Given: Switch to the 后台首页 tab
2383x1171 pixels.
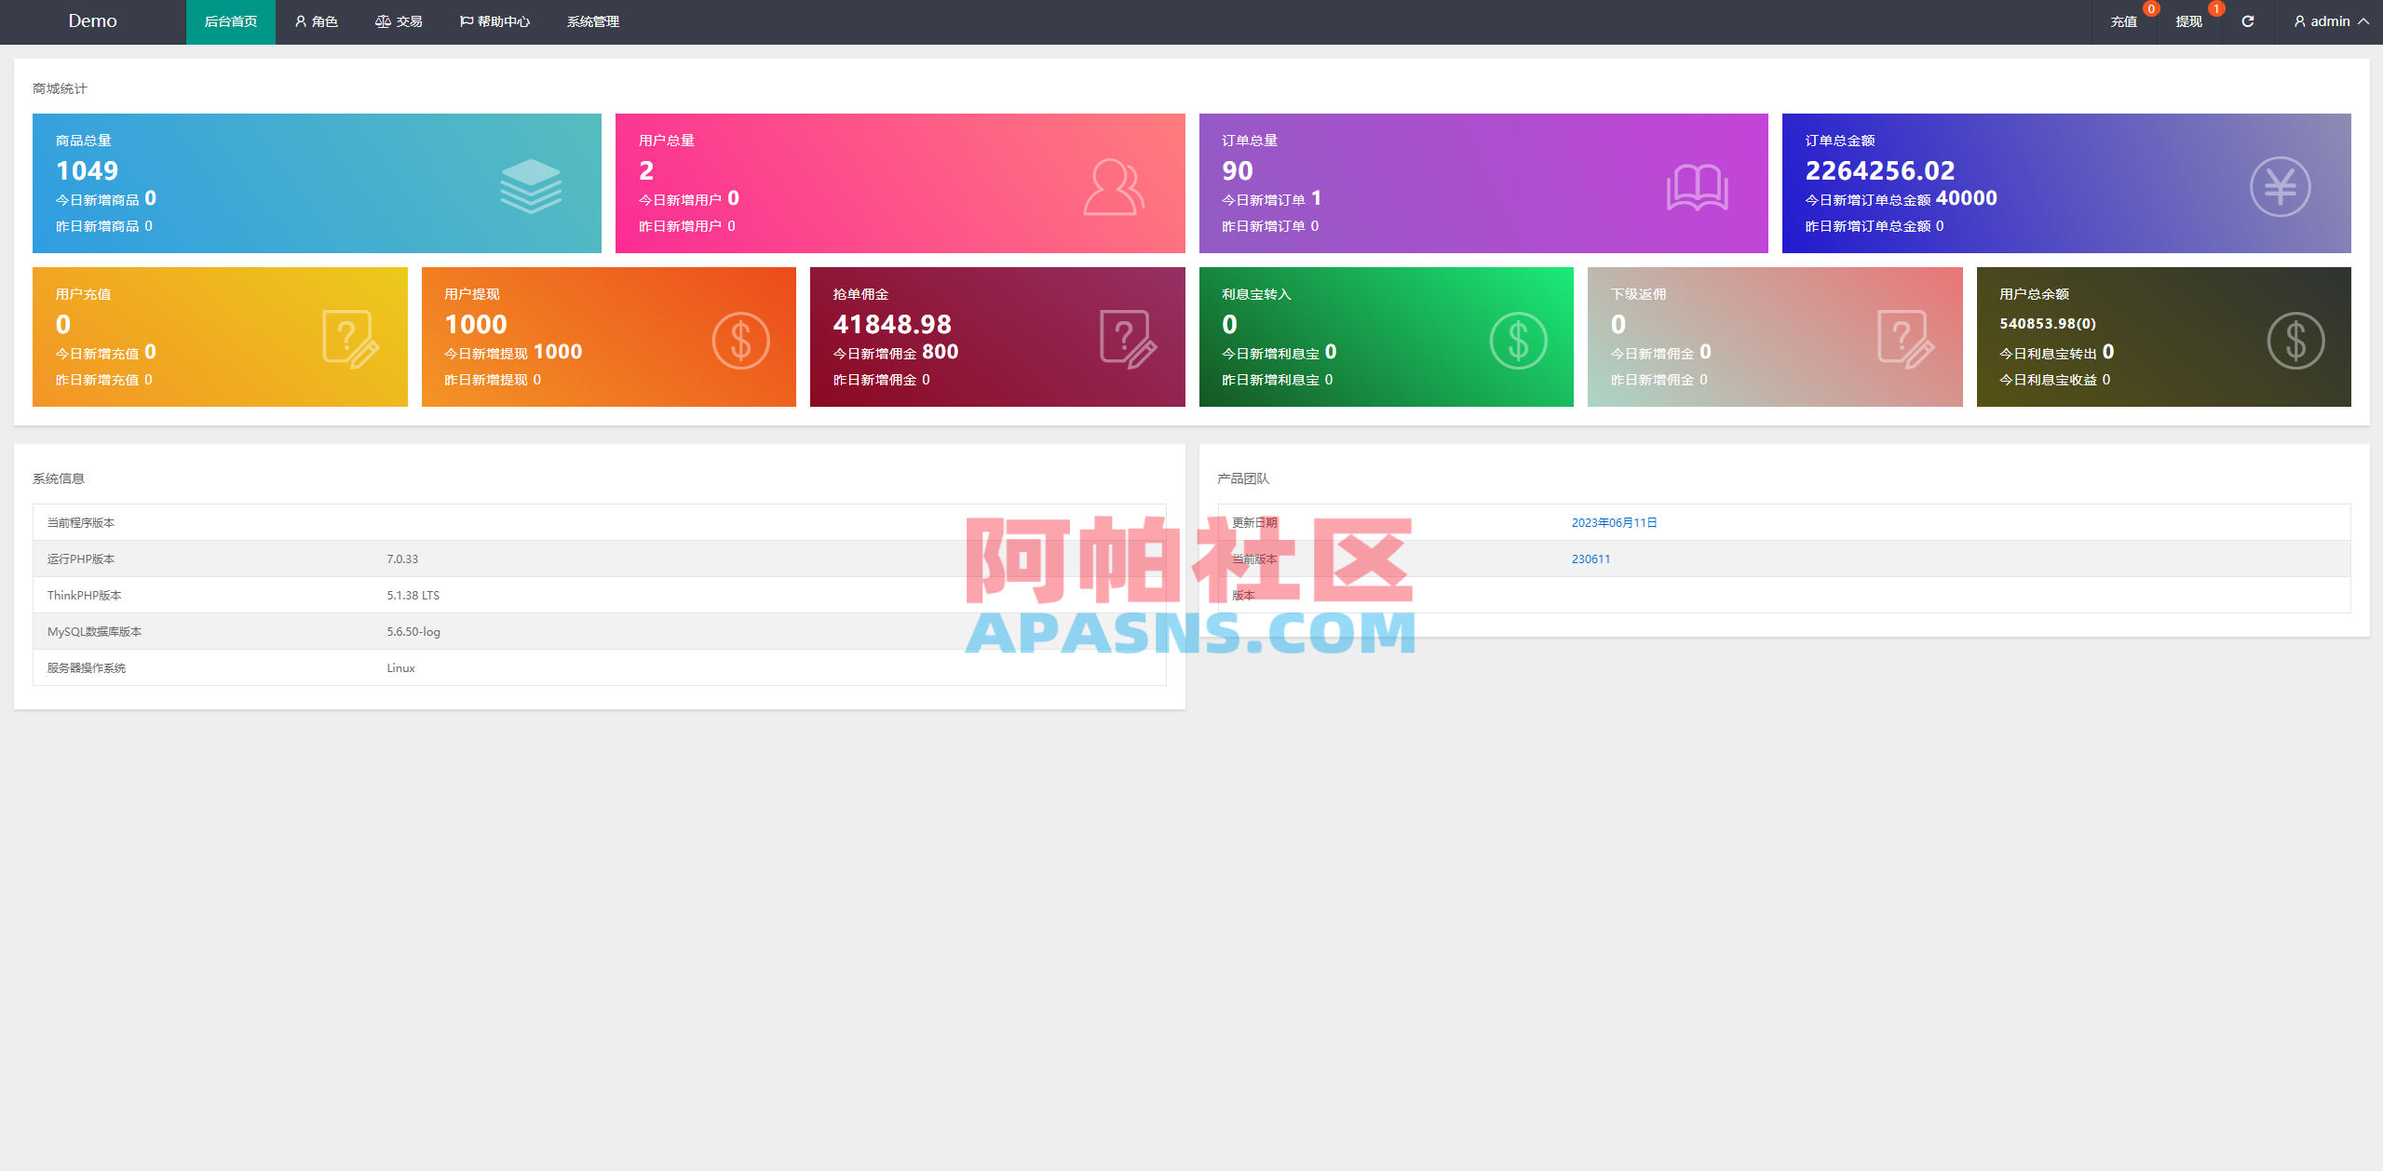Looking at the screenshot, I should pos(230,20).
